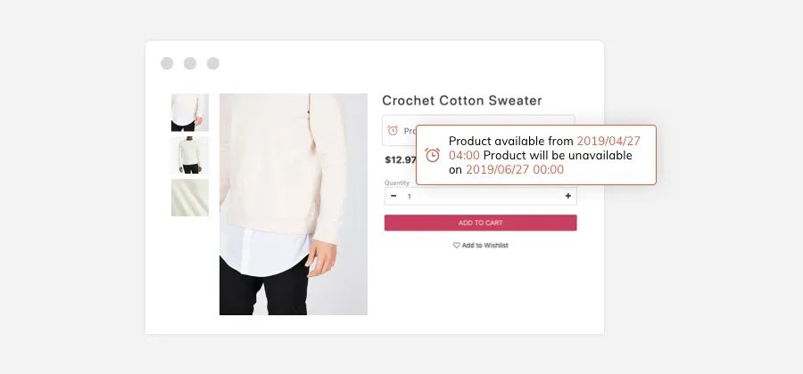The width and height of the screenshot is (803, 374).
Task: Click the 2019/04/27 start date text
Action: (x=608, y=141)
